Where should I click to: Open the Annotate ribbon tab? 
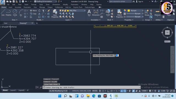tap(18, 7)
